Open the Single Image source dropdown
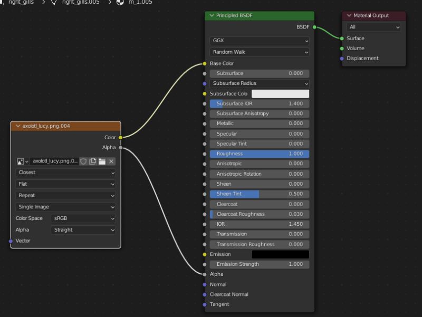The height and width of the screenshot is (317, 422). pos(65,207)
